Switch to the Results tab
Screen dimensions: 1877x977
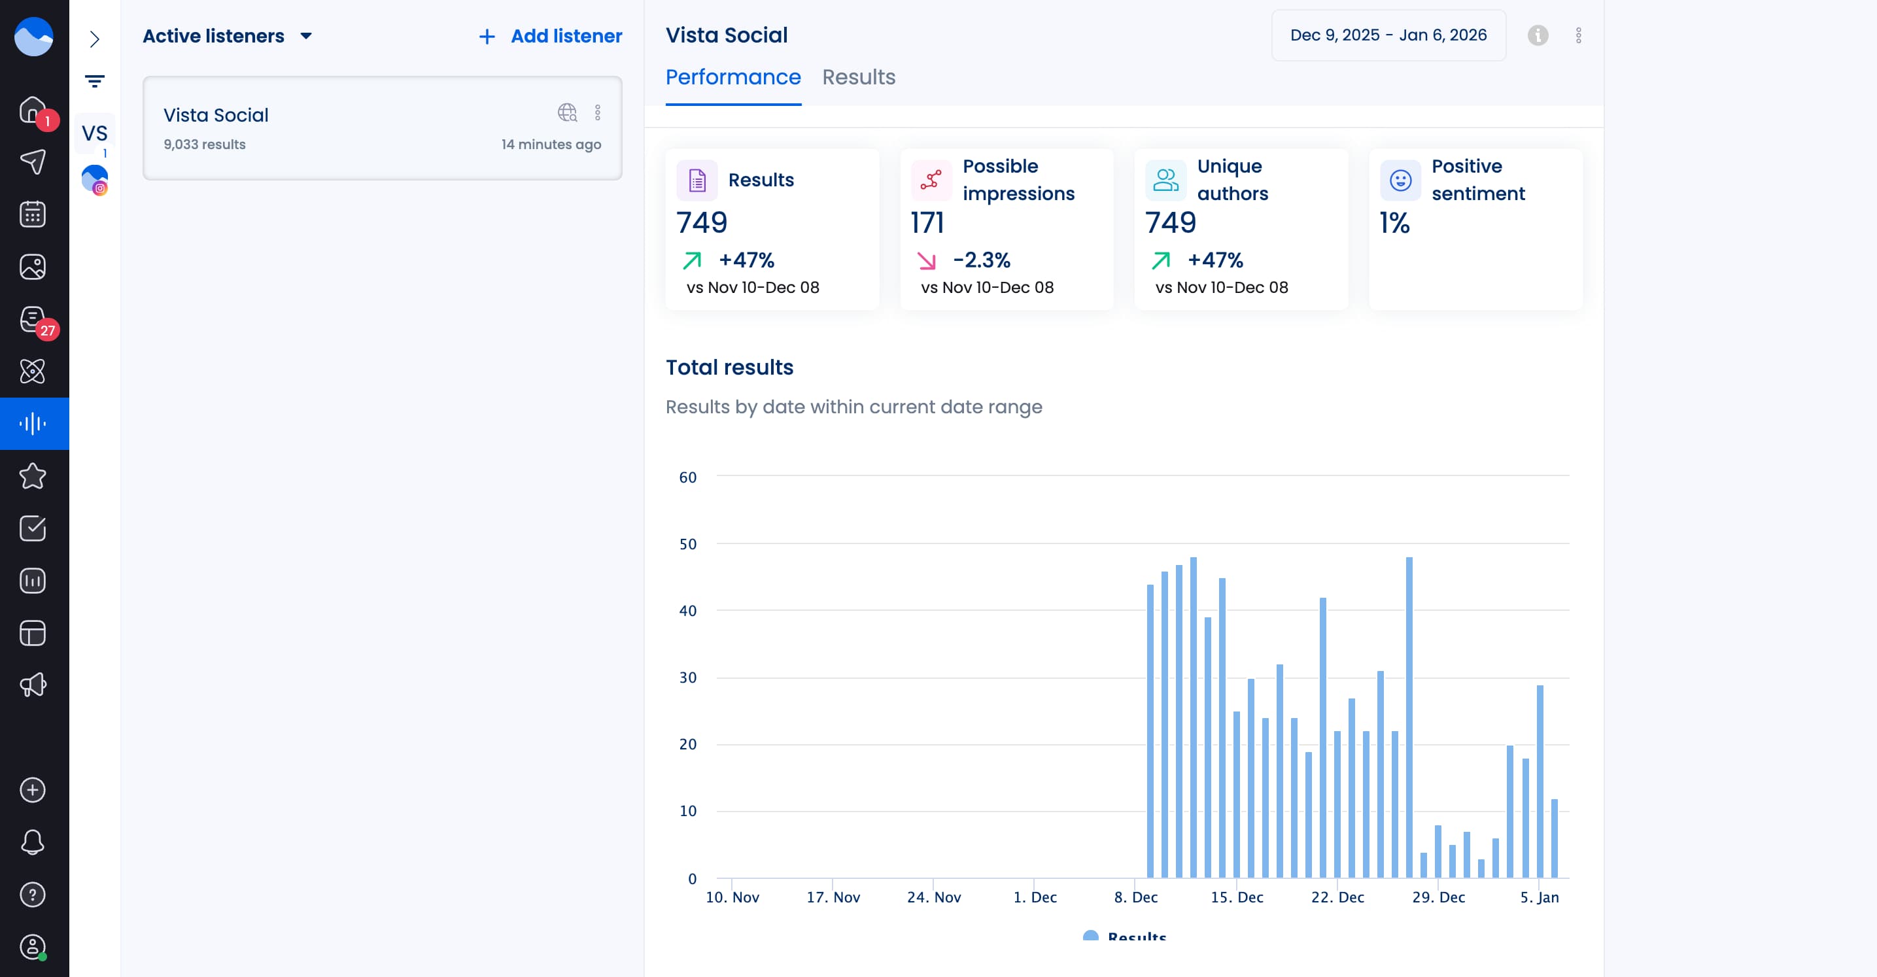[x=859, y=77]
